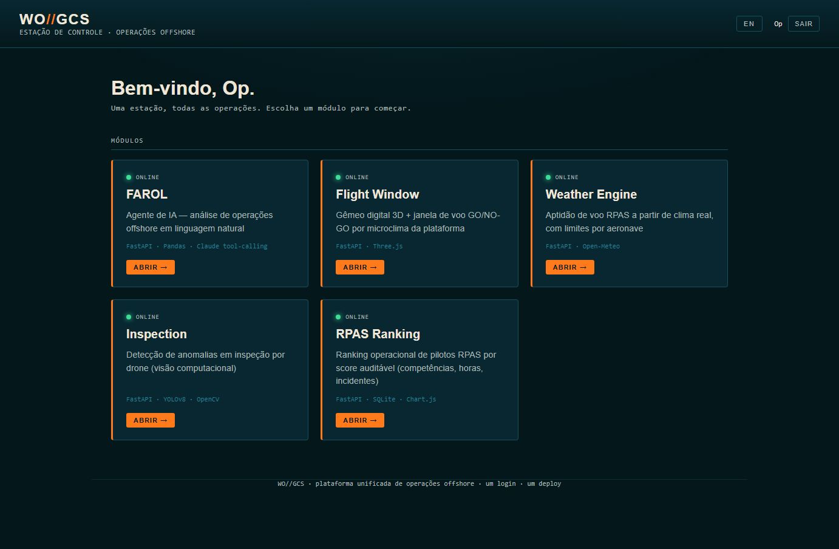Viewport: 839px width, 549px height.
Task: Click the 'Aptidão de voo RPAS' description text
Action: 630,222
